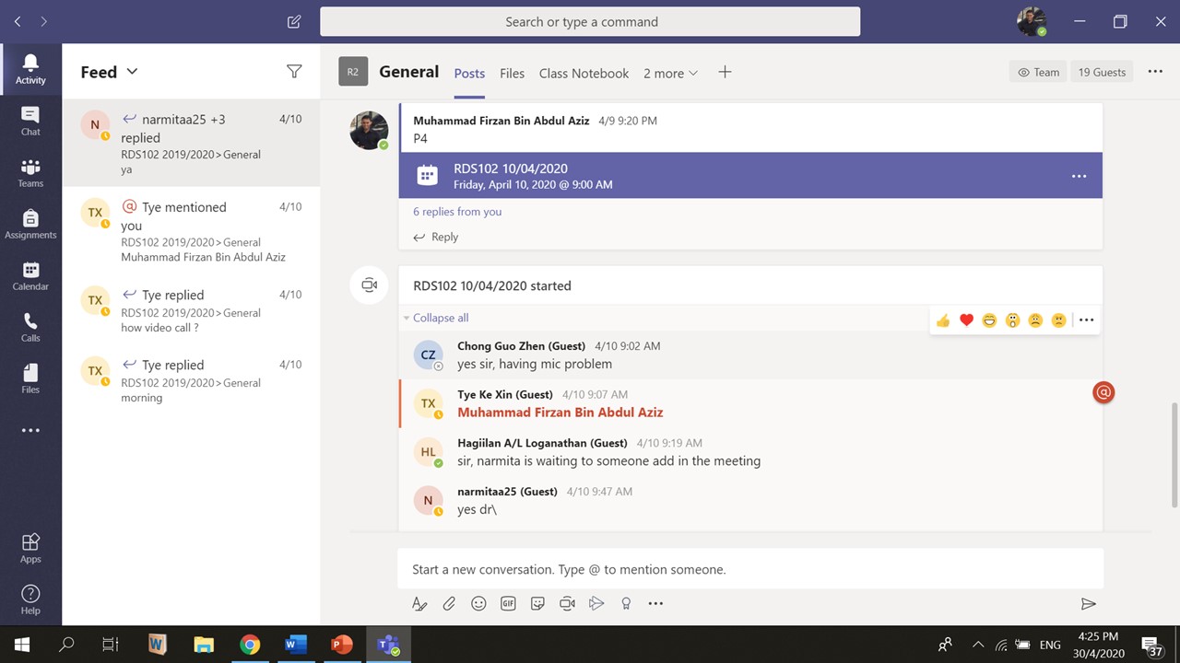Start Meet now video icon in compose bar
Image resolution: width=1180 pixels, height=663 pixels.
[567, 603]
